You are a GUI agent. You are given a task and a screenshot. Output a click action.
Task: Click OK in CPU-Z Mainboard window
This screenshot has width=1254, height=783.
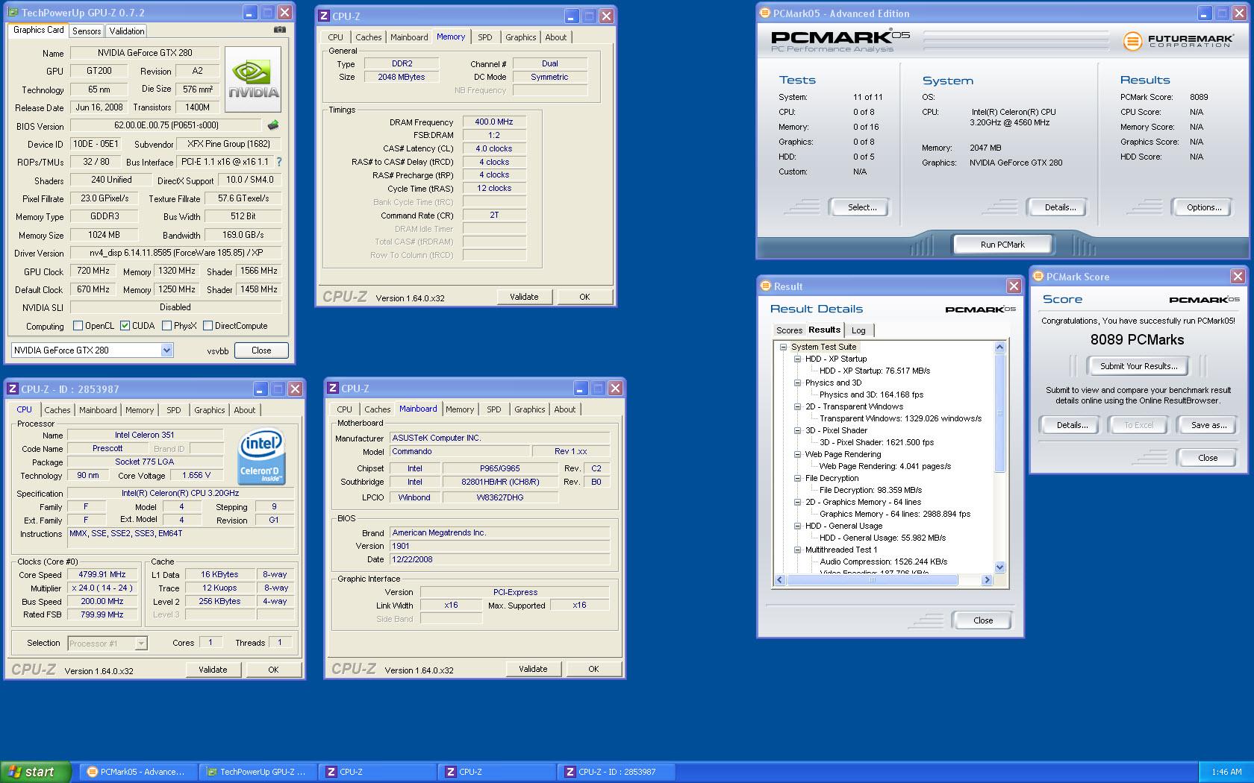pos(593,669)
